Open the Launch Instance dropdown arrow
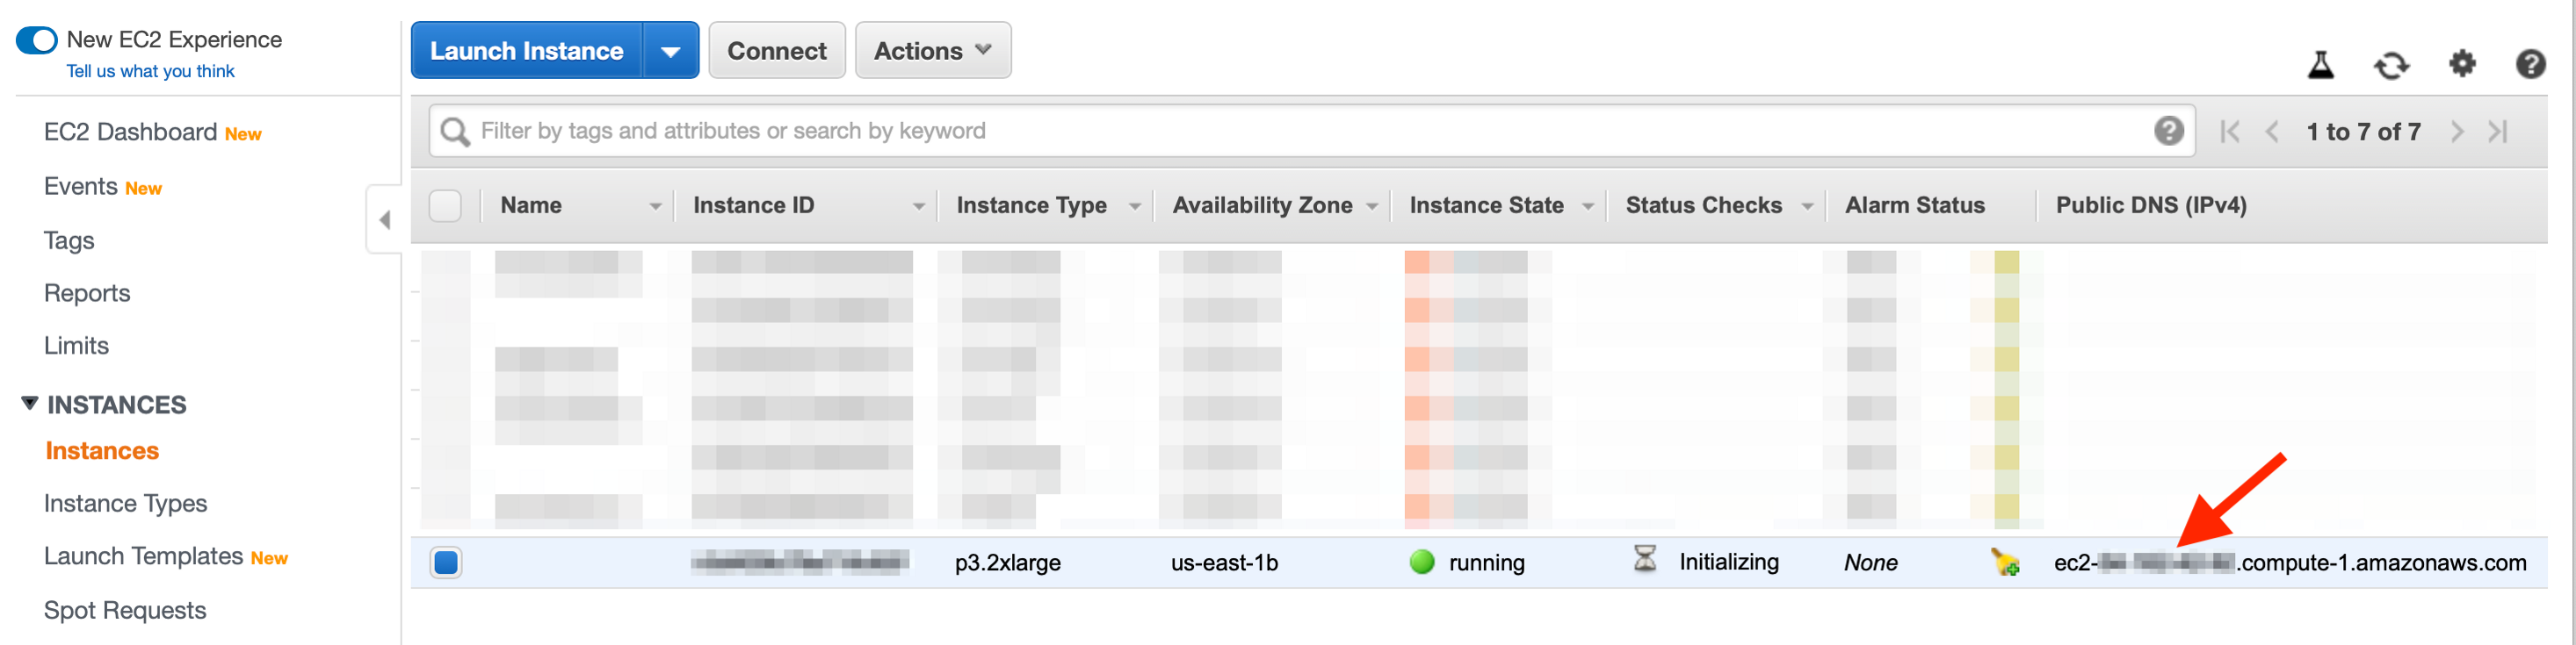The width and height of the screenshot is (2576, 645). pyautogui.click(x=671, y=51)
